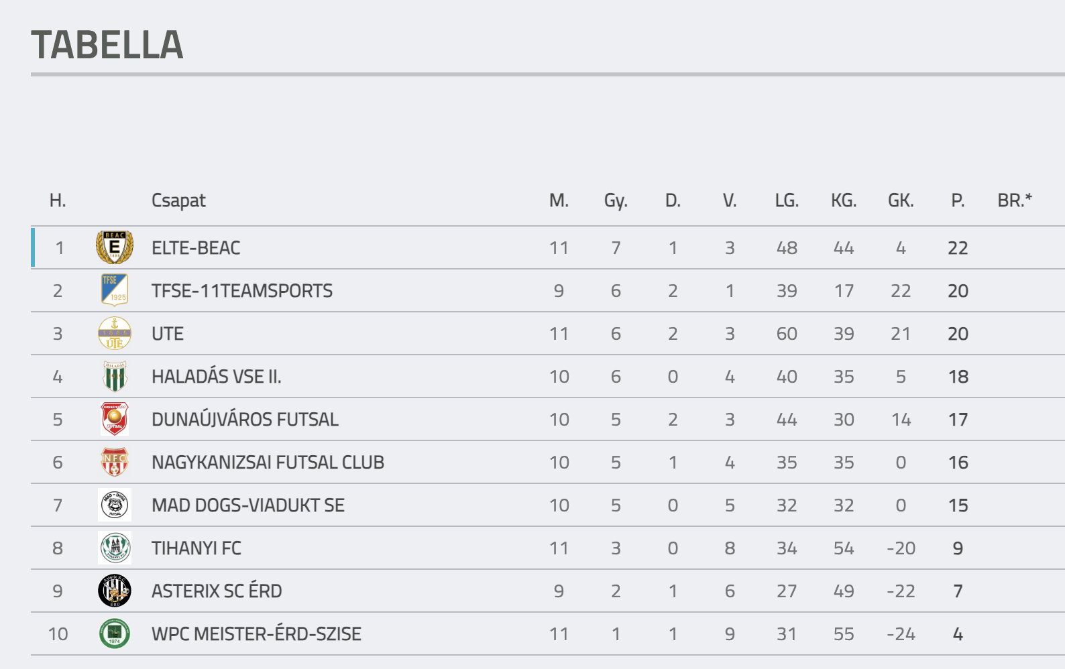The width and height of the screenshot is (1065, 669).
Task: Click the Dunaújváros Futsal red logo
Action: (115, 419)
